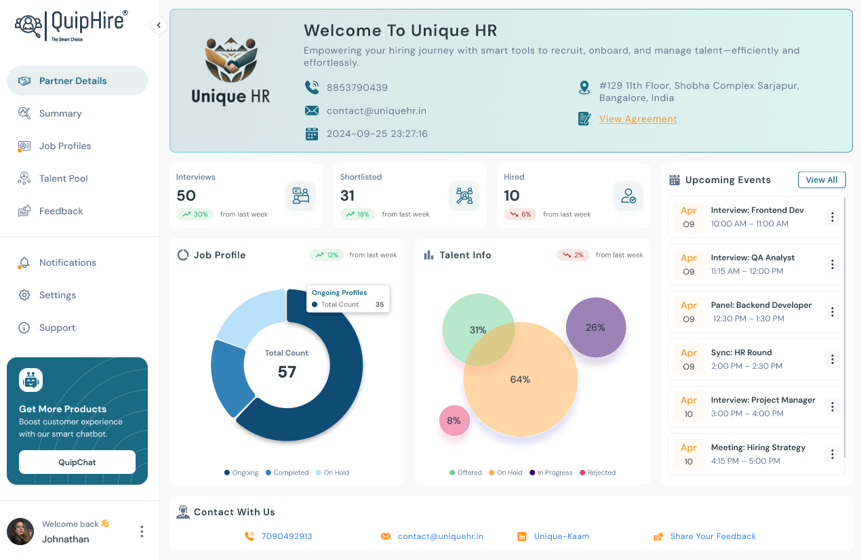
Task: Click contact@uniquehr.in footer email link
Action: click(x=441, y=536)
